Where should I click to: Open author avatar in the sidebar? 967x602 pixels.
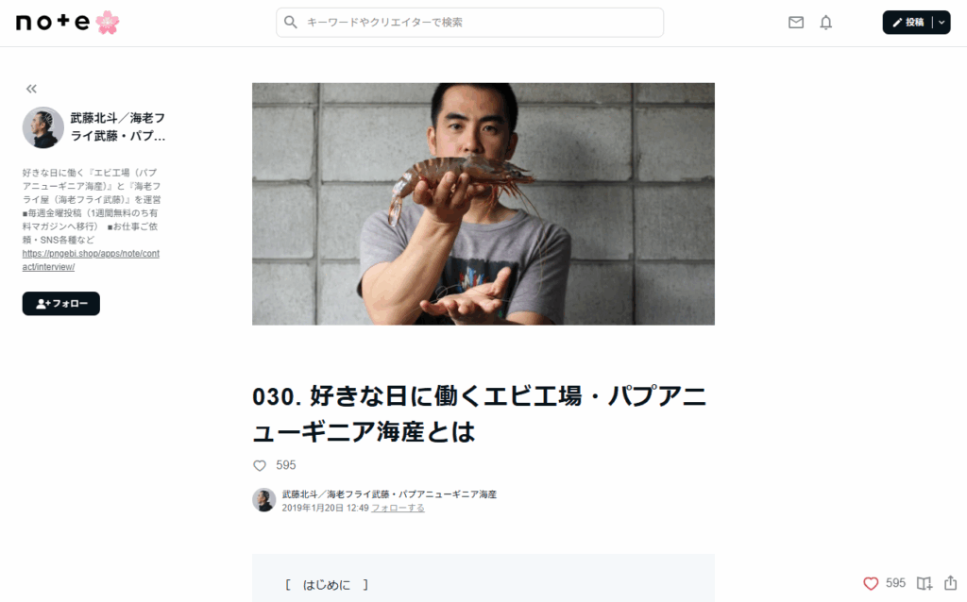click(x=43, y=127)
